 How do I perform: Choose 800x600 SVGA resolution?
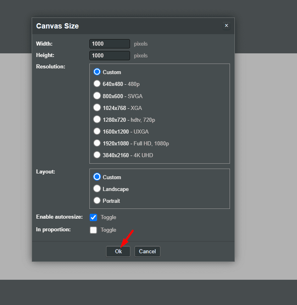point(97,96)
